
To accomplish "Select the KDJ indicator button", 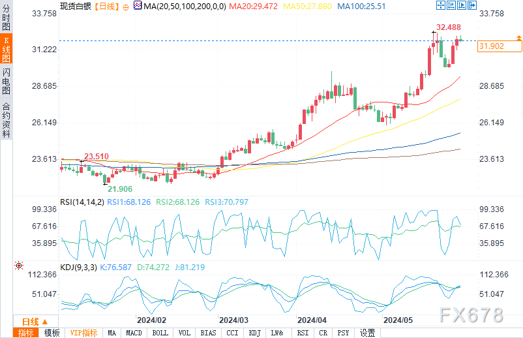I will (255, 333).
